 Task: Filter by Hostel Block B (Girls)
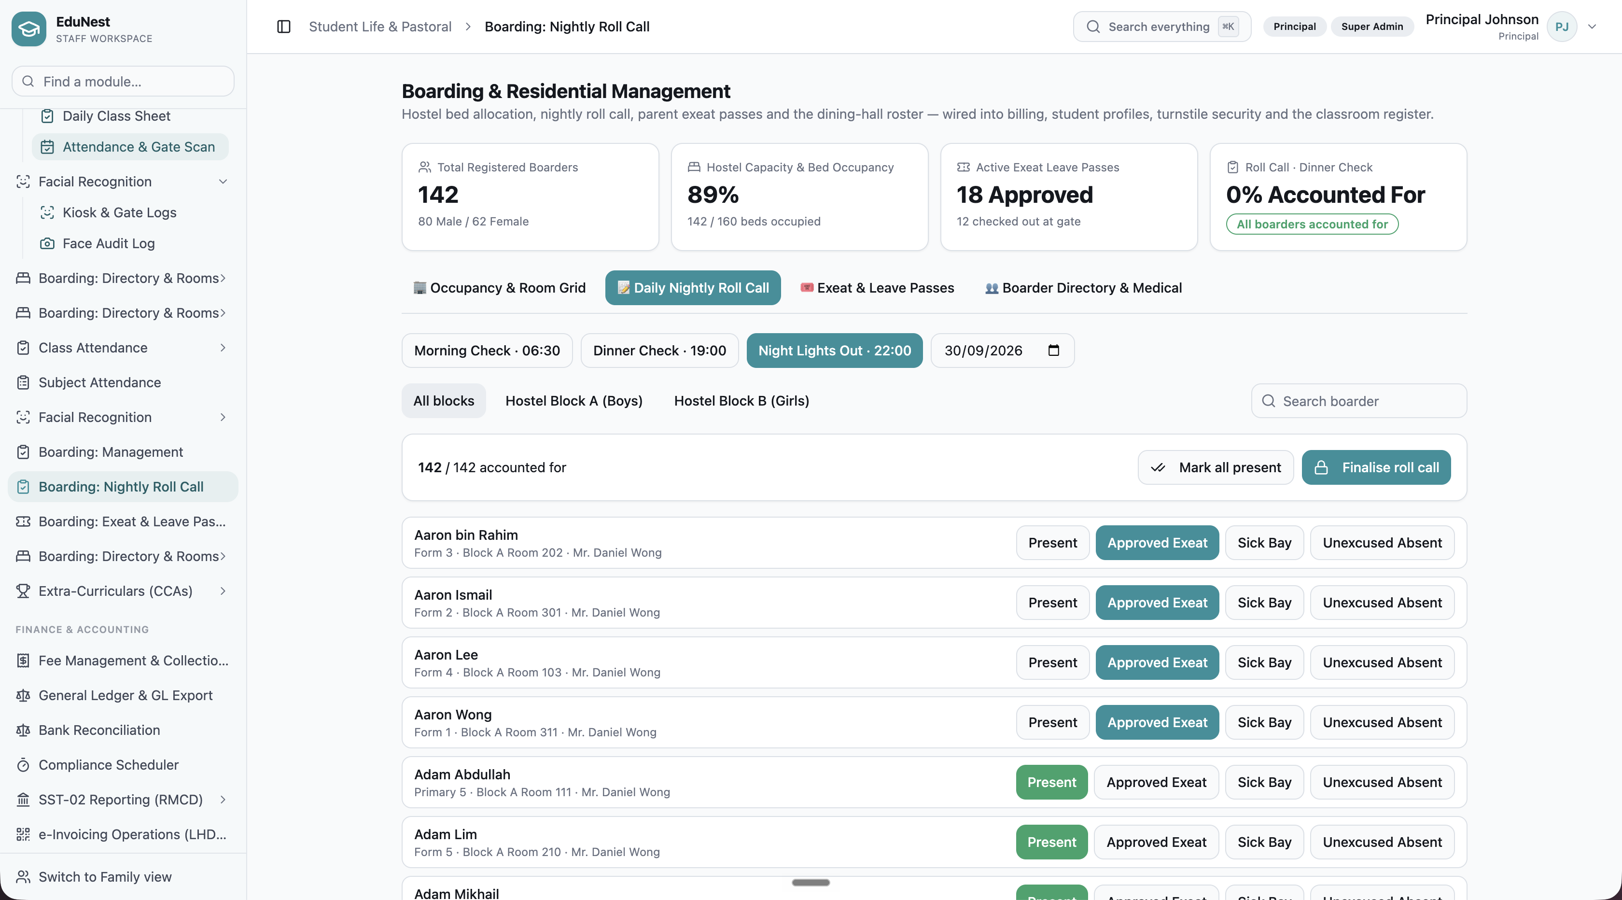[x=742, y=401]
